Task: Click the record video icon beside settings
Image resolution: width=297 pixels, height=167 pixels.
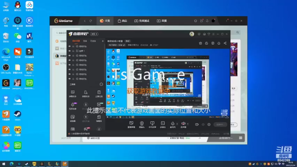Action: click(197, 124)
